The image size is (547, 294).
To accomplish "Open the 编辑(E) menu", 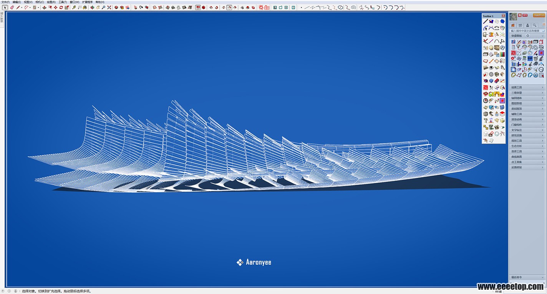I will coord(17,2).
